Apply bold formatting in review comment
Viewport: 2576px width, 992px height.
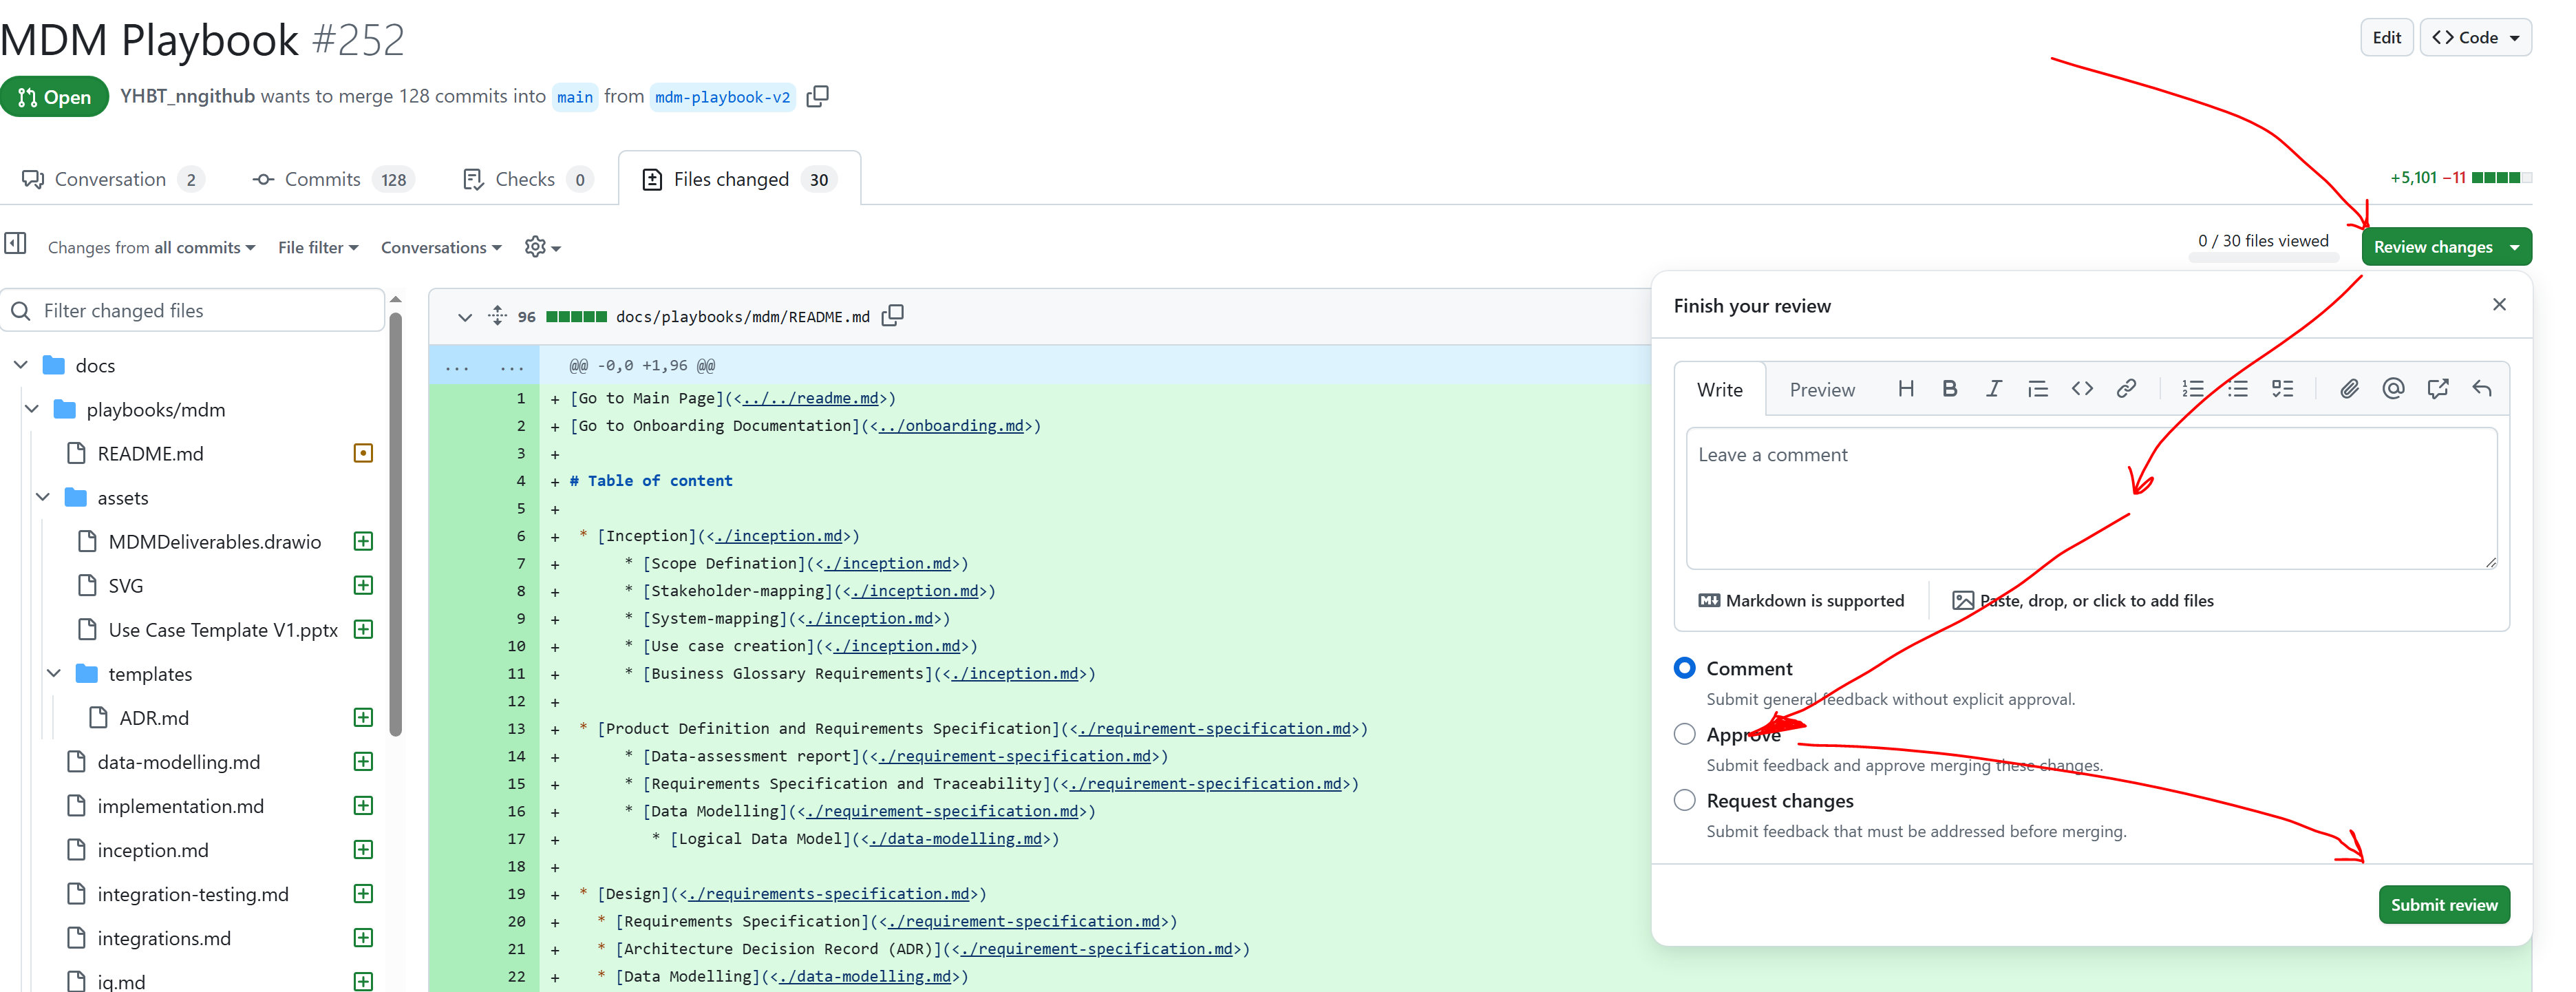tap(1949, 389)
